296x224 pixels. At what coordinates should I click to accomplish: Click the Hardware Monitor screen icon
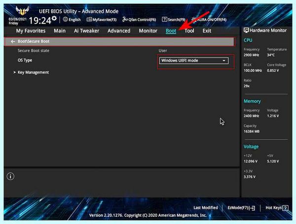pos(246,30)
